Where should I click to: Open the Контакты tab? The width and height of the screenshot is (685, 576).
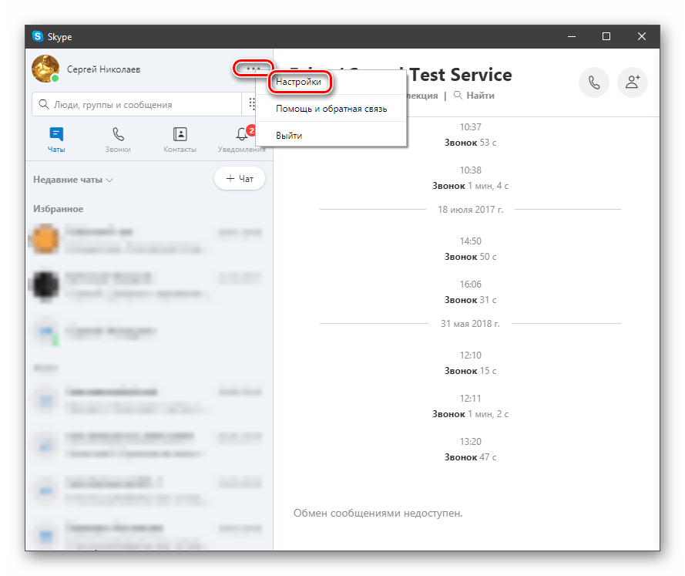(x=180, y=139)
